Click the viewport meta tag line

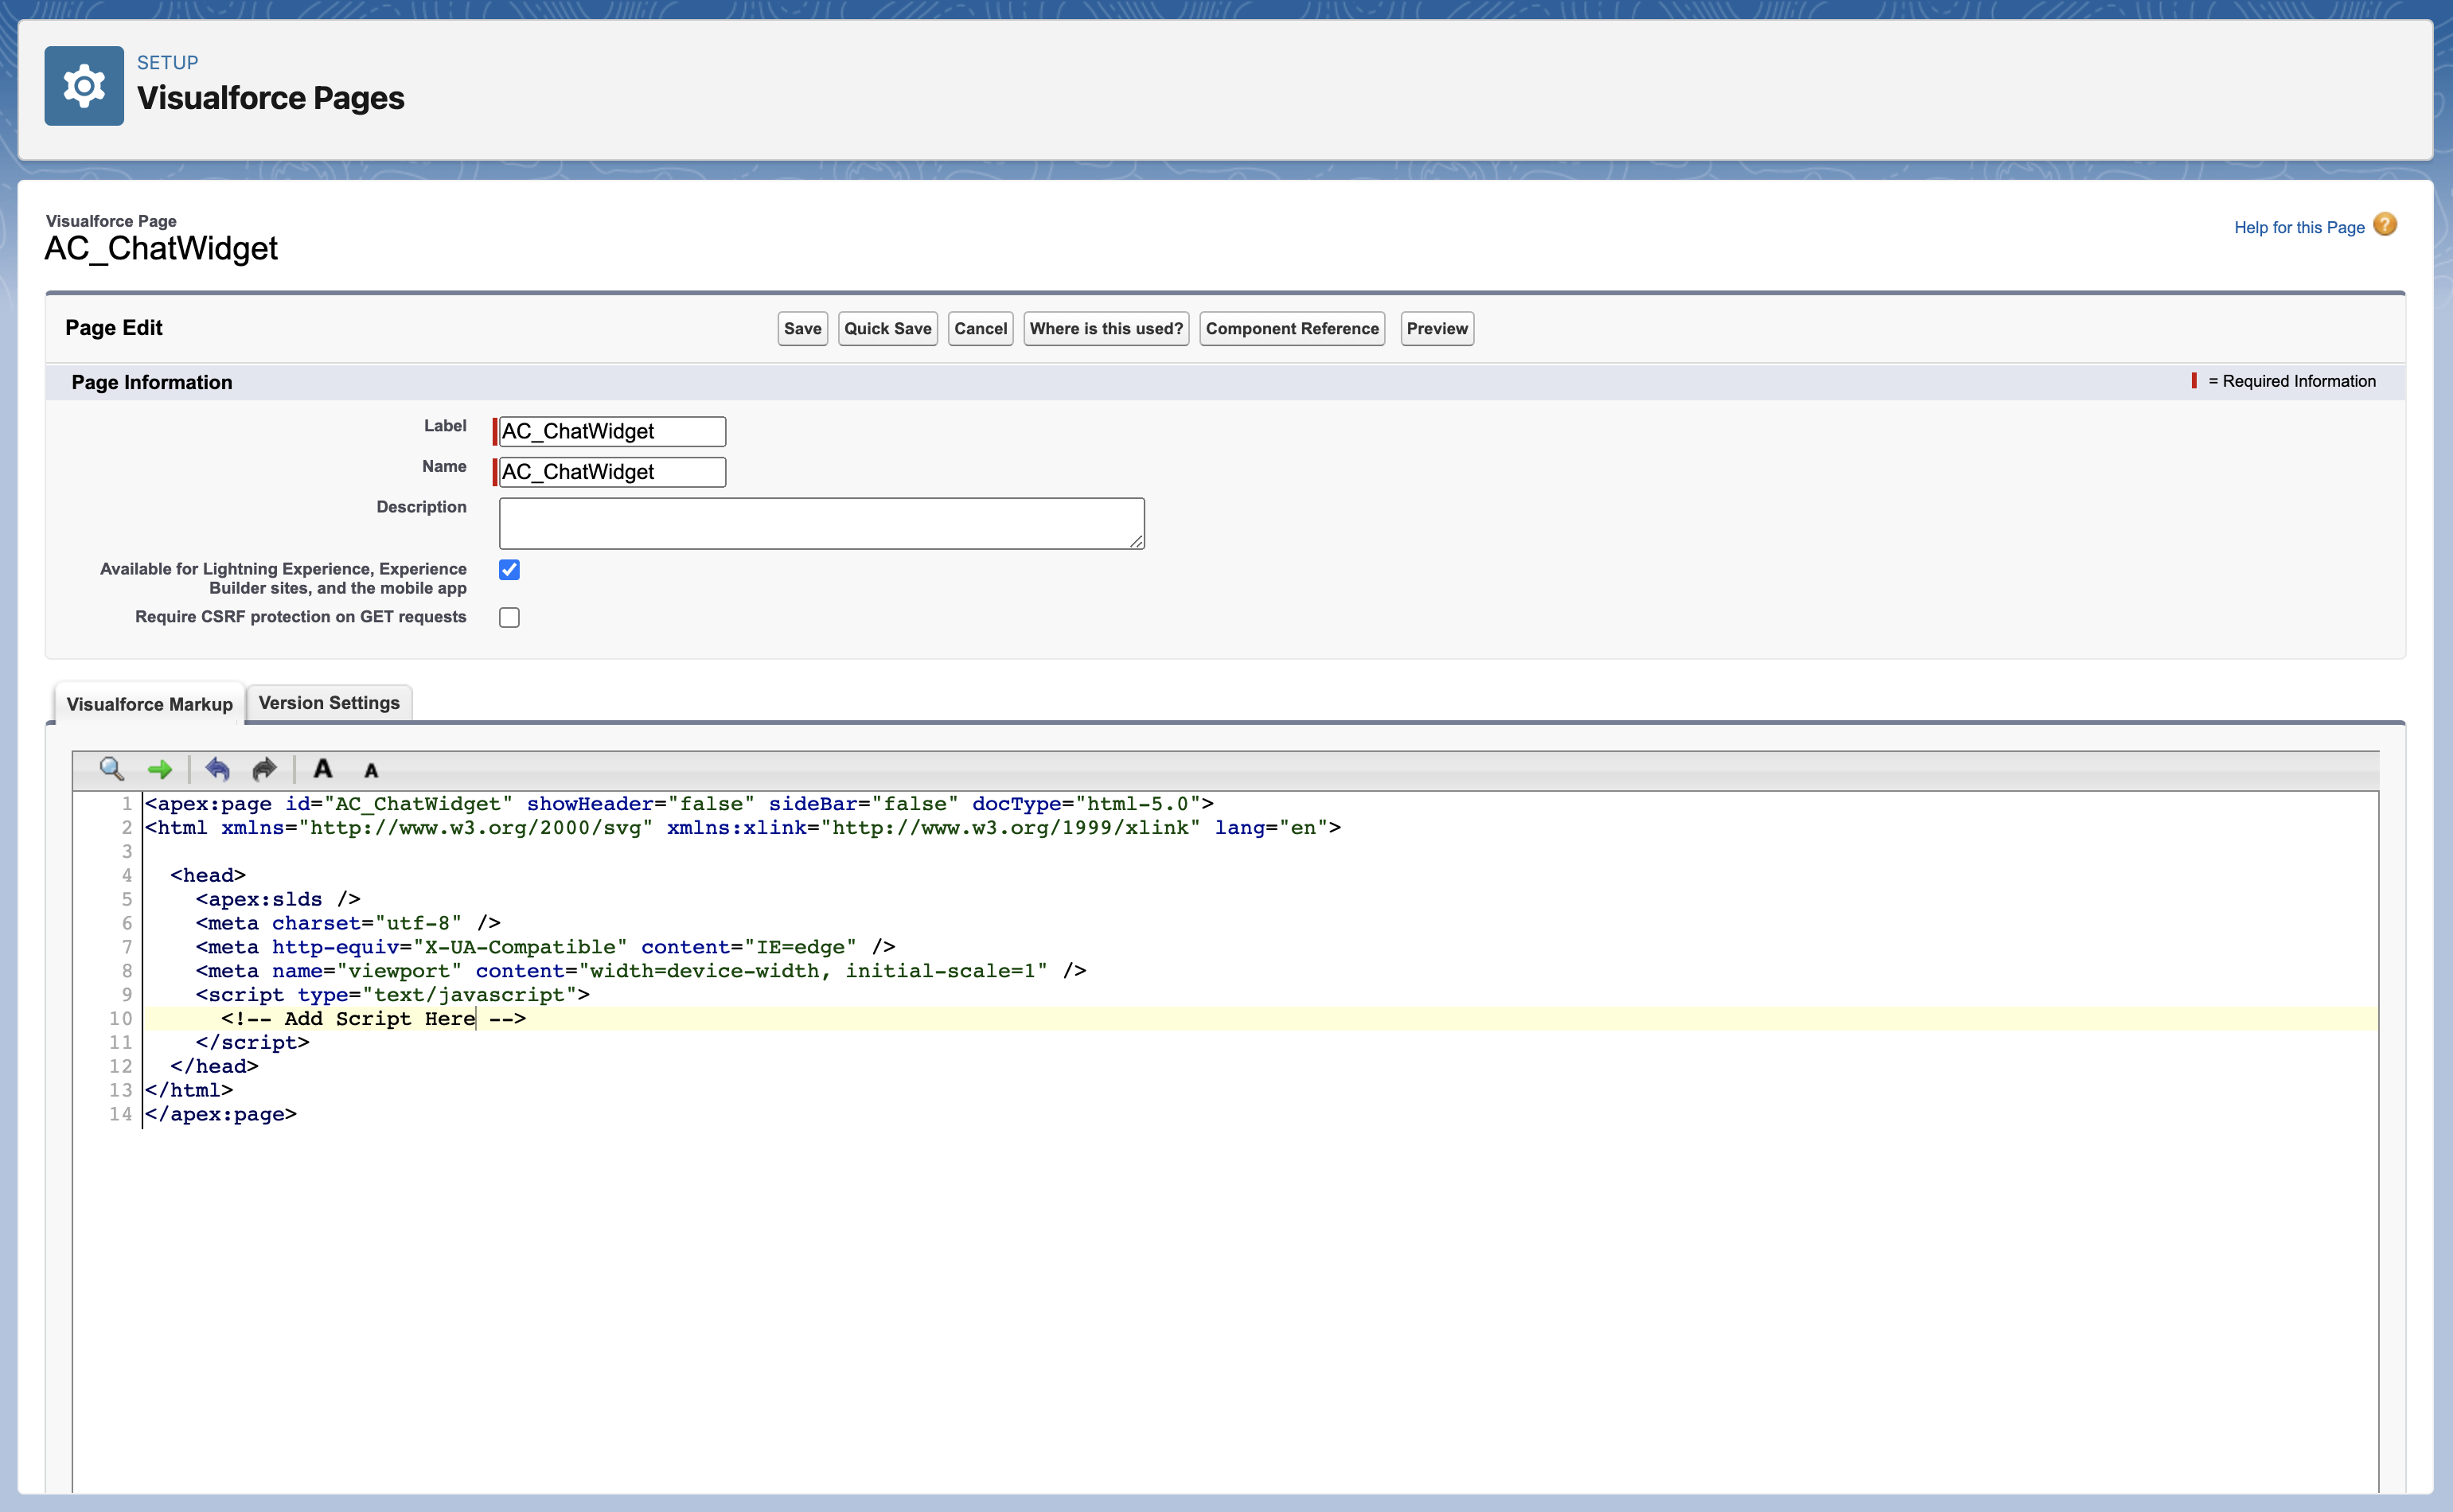click(641, 971)
